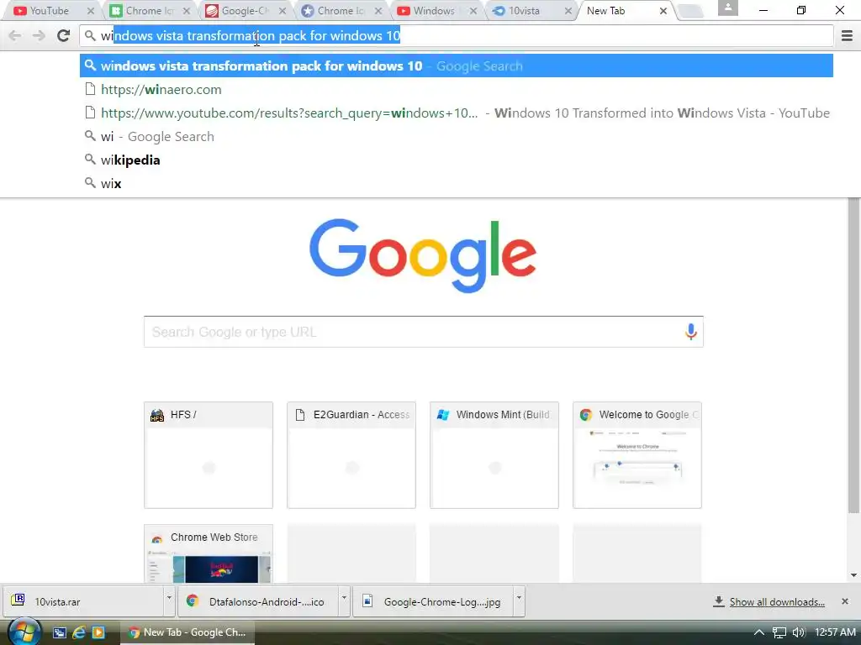Image resolution: width=861 pixels, height=645 pixels.
Task: Select the YouTube results URL suggestion
Action: [457, 113]
